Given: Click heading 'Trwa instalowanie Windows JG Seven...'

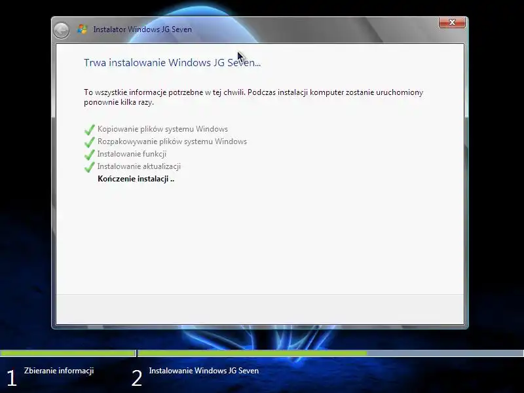Looking at the screenshot, I should pyautogui.click(x=172, y=62).
